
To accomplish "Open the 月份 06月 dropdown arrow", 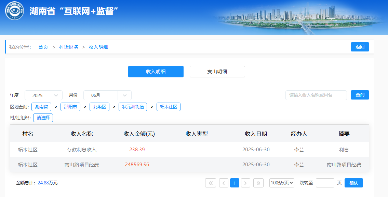I will (x=125, y=95).
